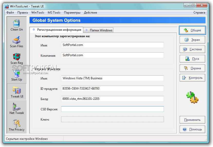Open the Контроль settings section

pyautogui.click(x=192, y=78)
